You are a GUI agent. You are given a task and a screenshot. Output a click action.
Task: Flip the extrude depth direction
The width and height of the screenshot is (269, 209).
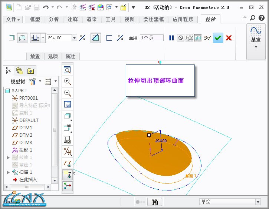coord(83,38)
